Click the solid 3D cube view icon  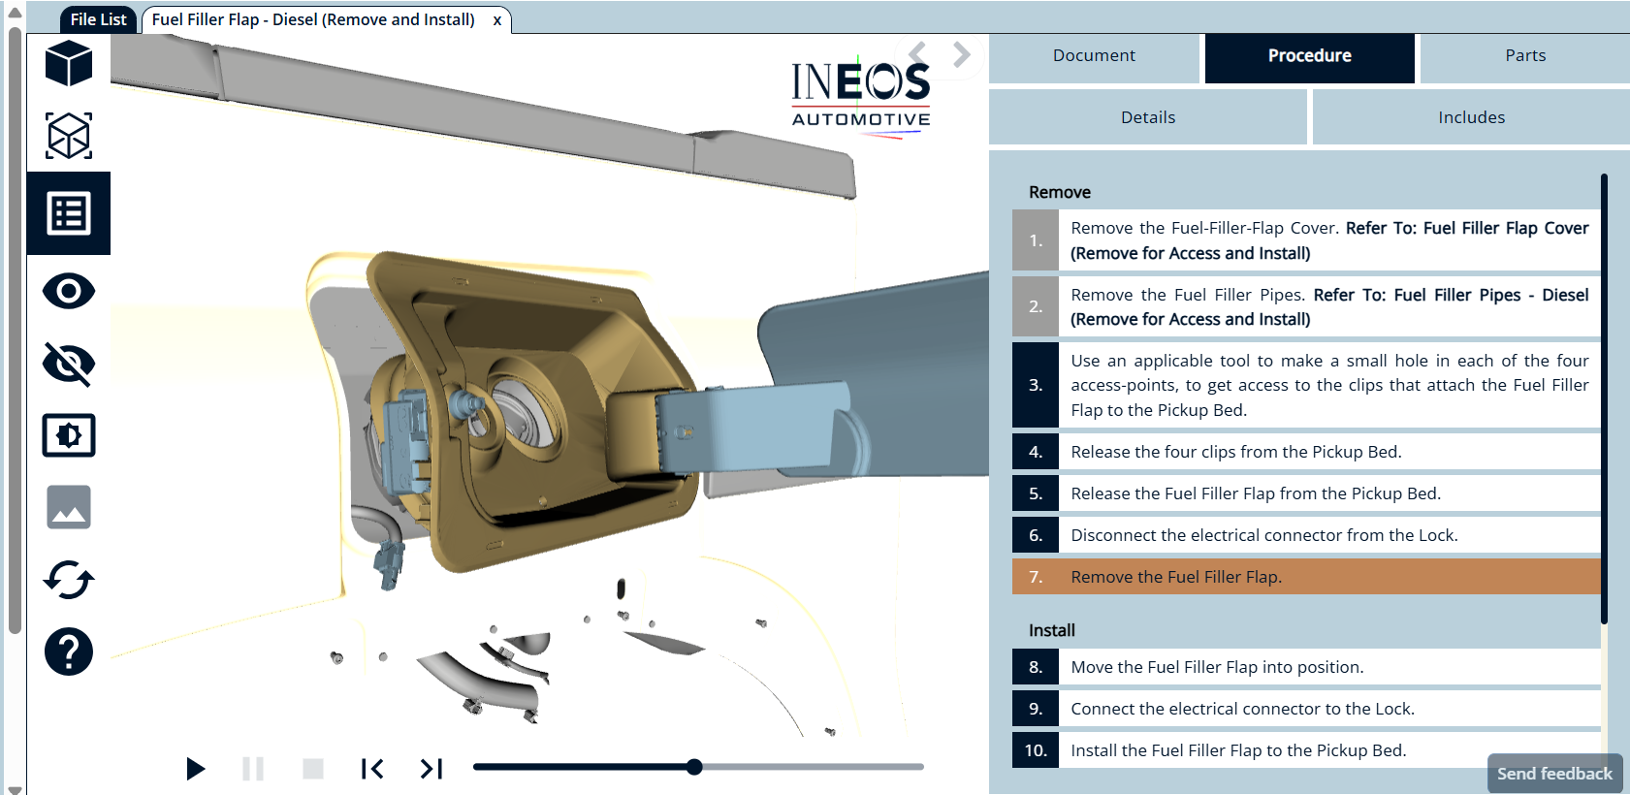pyautogui.click(x=68, y=64)
